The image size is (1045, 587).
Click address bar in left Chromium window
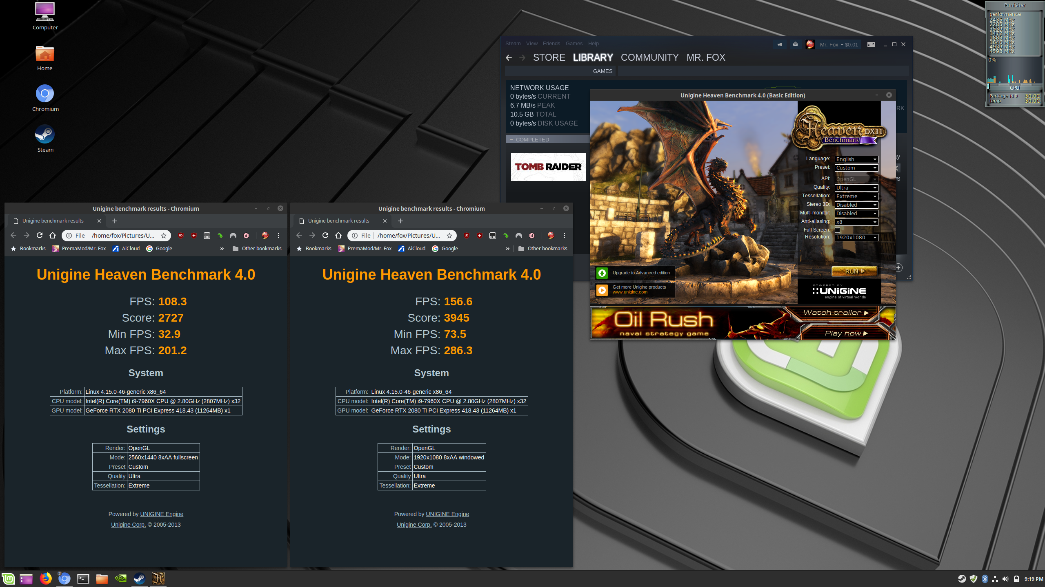[116, 235]
